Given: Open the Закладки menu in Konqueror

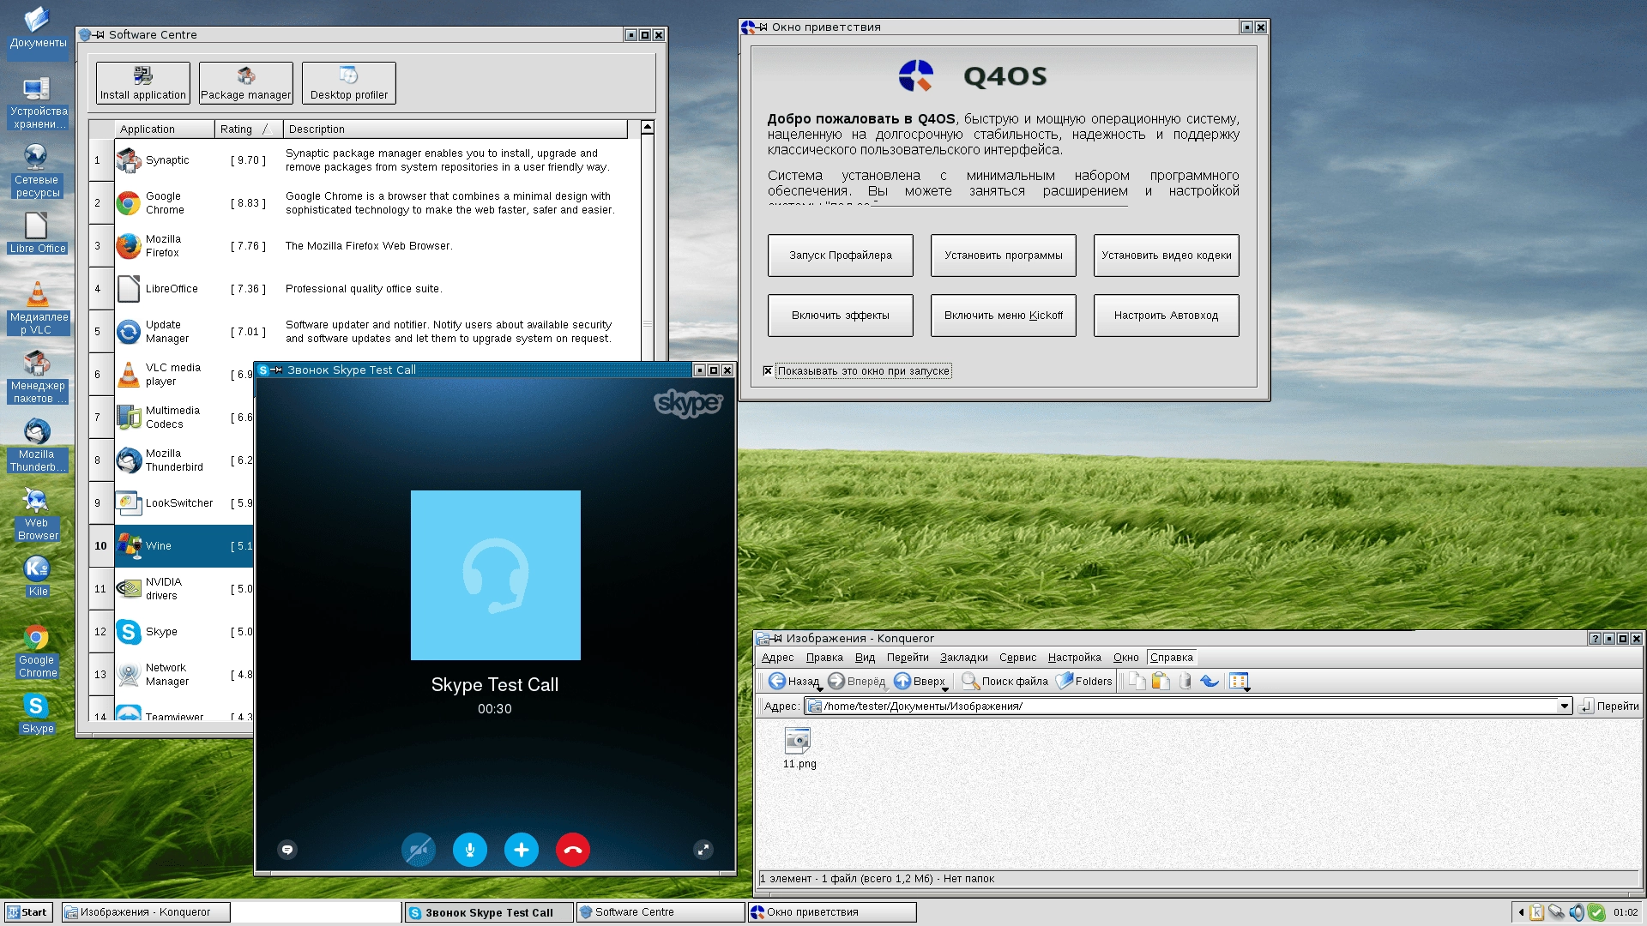Looking at the screenshot, I should tap(964, 658).
